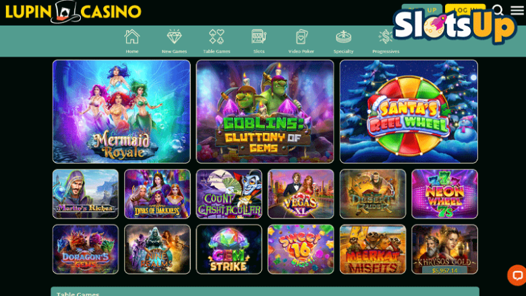Image resolution: width=526 pixels, height=296 pixels.
Task: Open Gem Strike game tile
Action: tap(229, 249)
